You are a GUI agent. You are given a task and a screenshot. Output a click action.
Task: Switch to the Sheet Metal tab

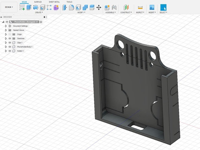(x=54, y=2)
